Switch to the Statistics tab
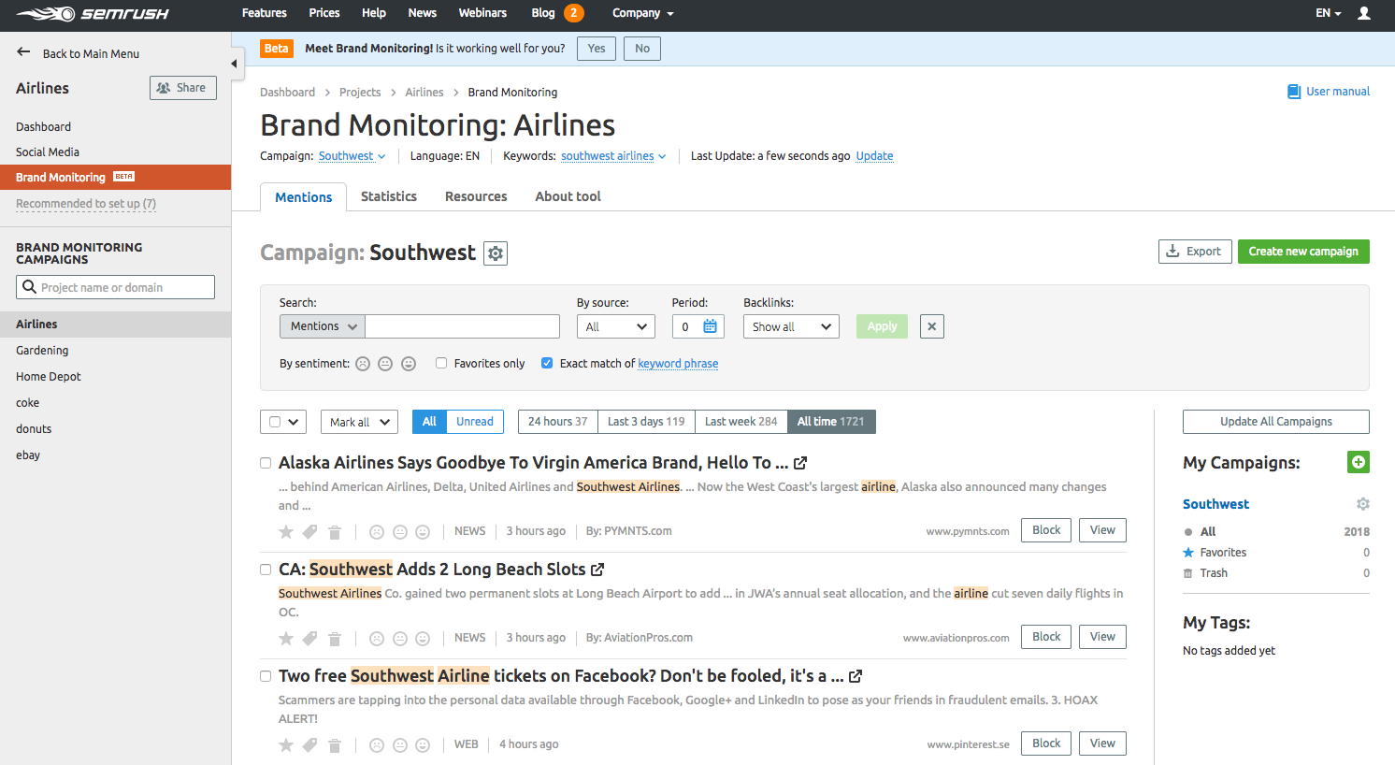 (x=389, y=196)
